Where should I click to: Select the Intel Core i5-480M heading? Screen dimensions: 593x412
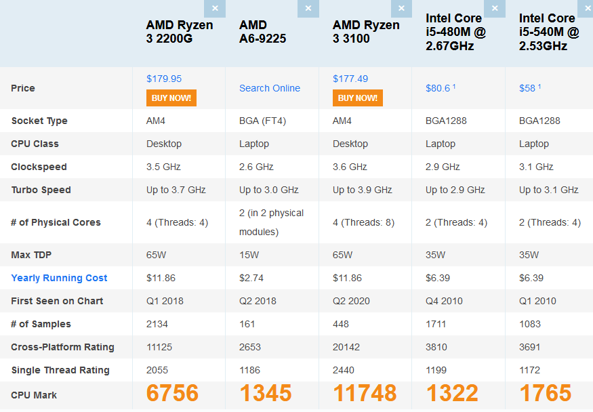pos(455,32)
